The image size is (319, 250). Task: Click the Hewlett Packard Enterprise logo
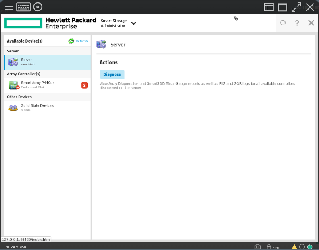[x=50, y=23]
